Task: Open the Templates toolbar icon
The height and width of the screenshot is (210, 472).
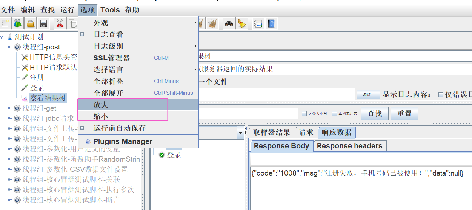Action: (x=17, y=24)
